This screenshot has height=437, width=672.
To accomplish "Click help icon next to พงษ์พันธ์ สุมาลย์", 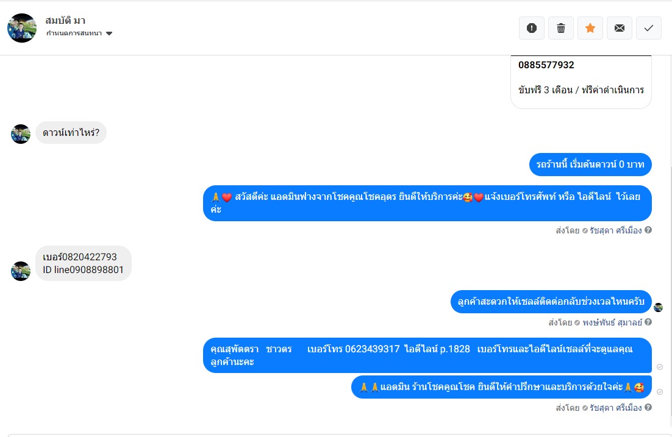I will pos(648,322).
